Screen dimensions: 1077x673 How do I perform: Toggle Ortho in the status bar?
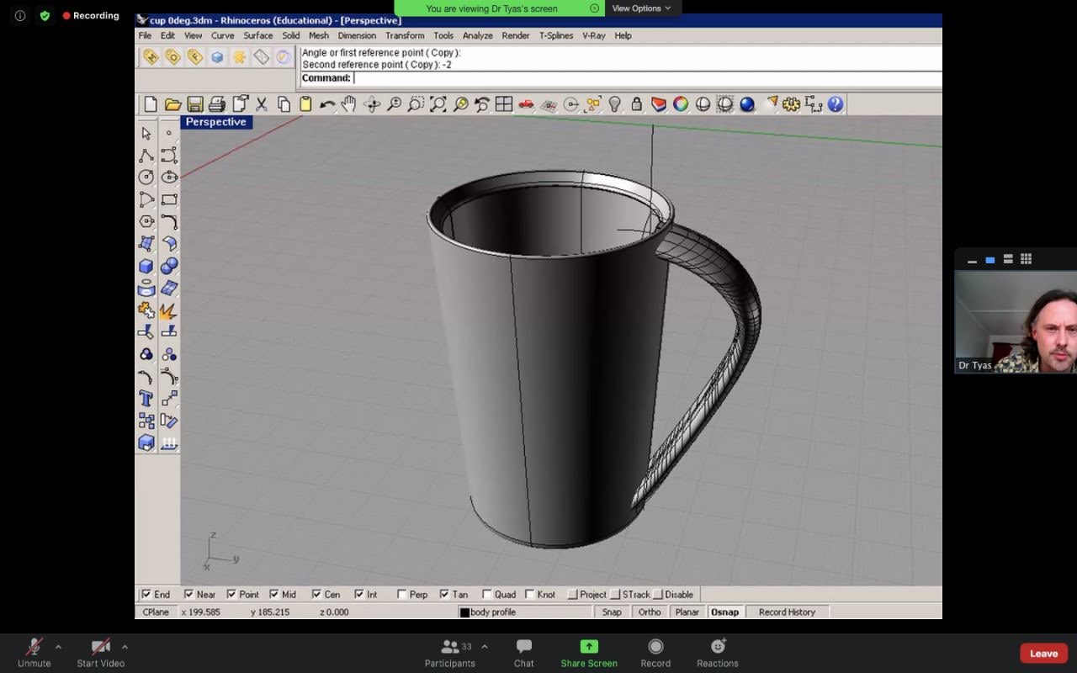(x=649, y=612)
